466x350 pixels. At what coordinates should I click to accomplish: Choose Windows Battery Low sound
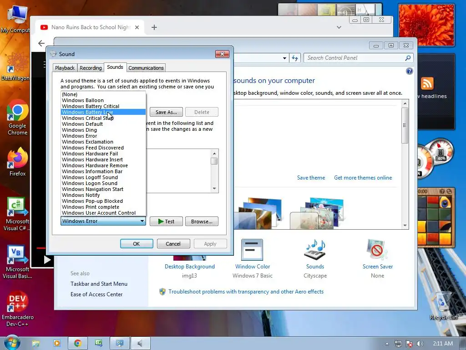point(103,112)
